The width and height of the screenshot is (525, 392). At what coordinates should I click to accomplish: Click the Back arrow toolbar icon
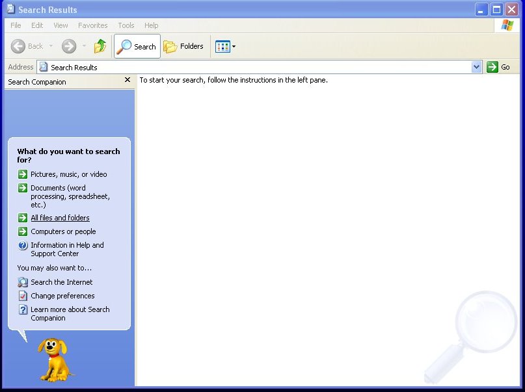point(18,46)
